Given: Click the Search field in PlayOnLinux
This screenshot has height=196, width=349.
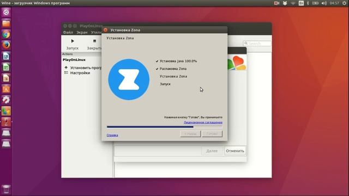Looking at the screenshot, I should coord(257,44).
